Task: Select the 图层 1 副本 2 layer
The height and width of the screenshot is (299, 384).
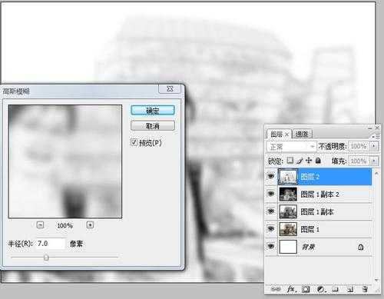Action: pos(325,194)
